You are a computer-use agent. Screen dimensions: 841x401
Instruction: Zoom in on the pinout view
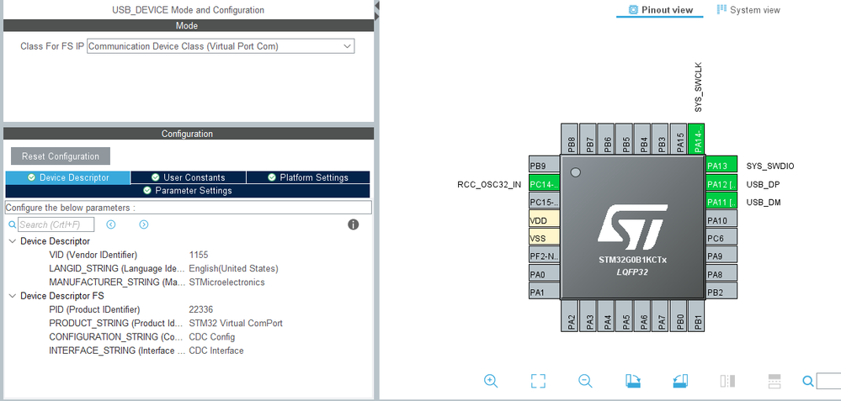(491, 381)
